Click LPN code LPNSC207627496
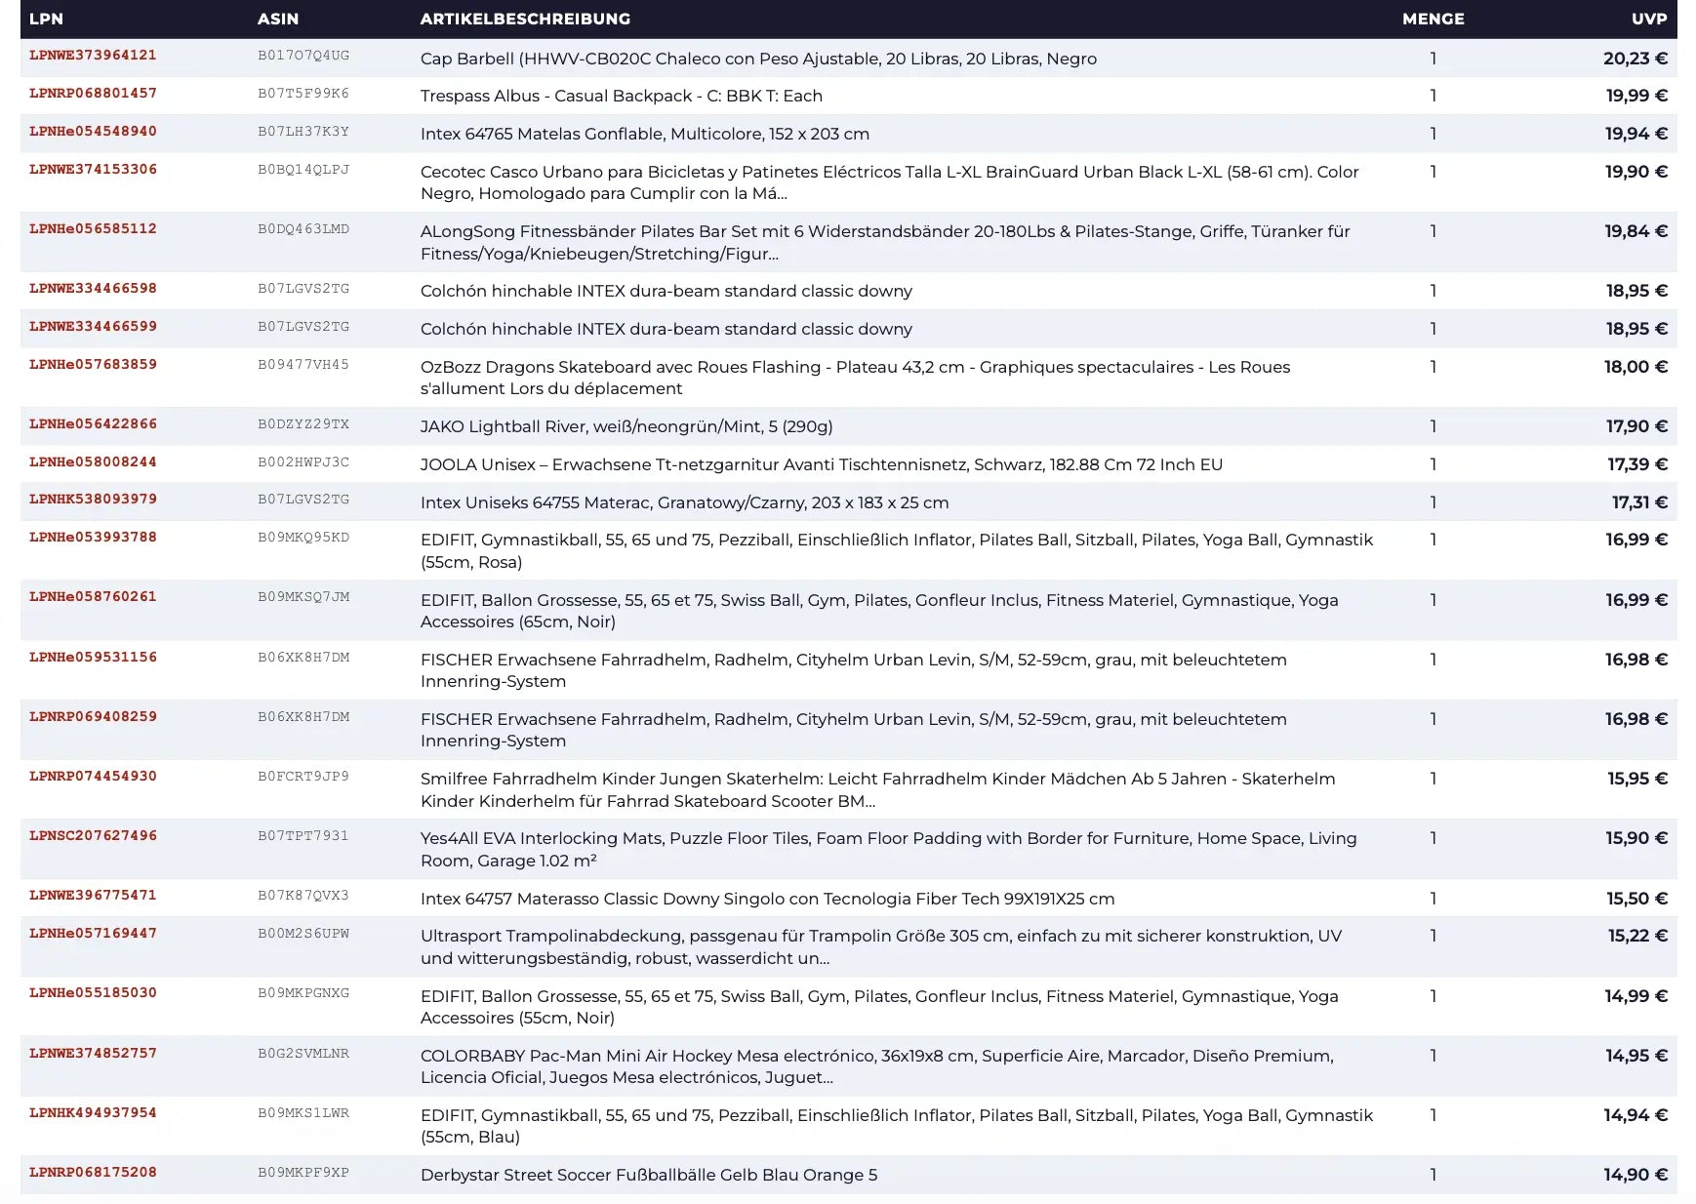The width and height of the screenshot is (1696, 1204). point(93,836)
